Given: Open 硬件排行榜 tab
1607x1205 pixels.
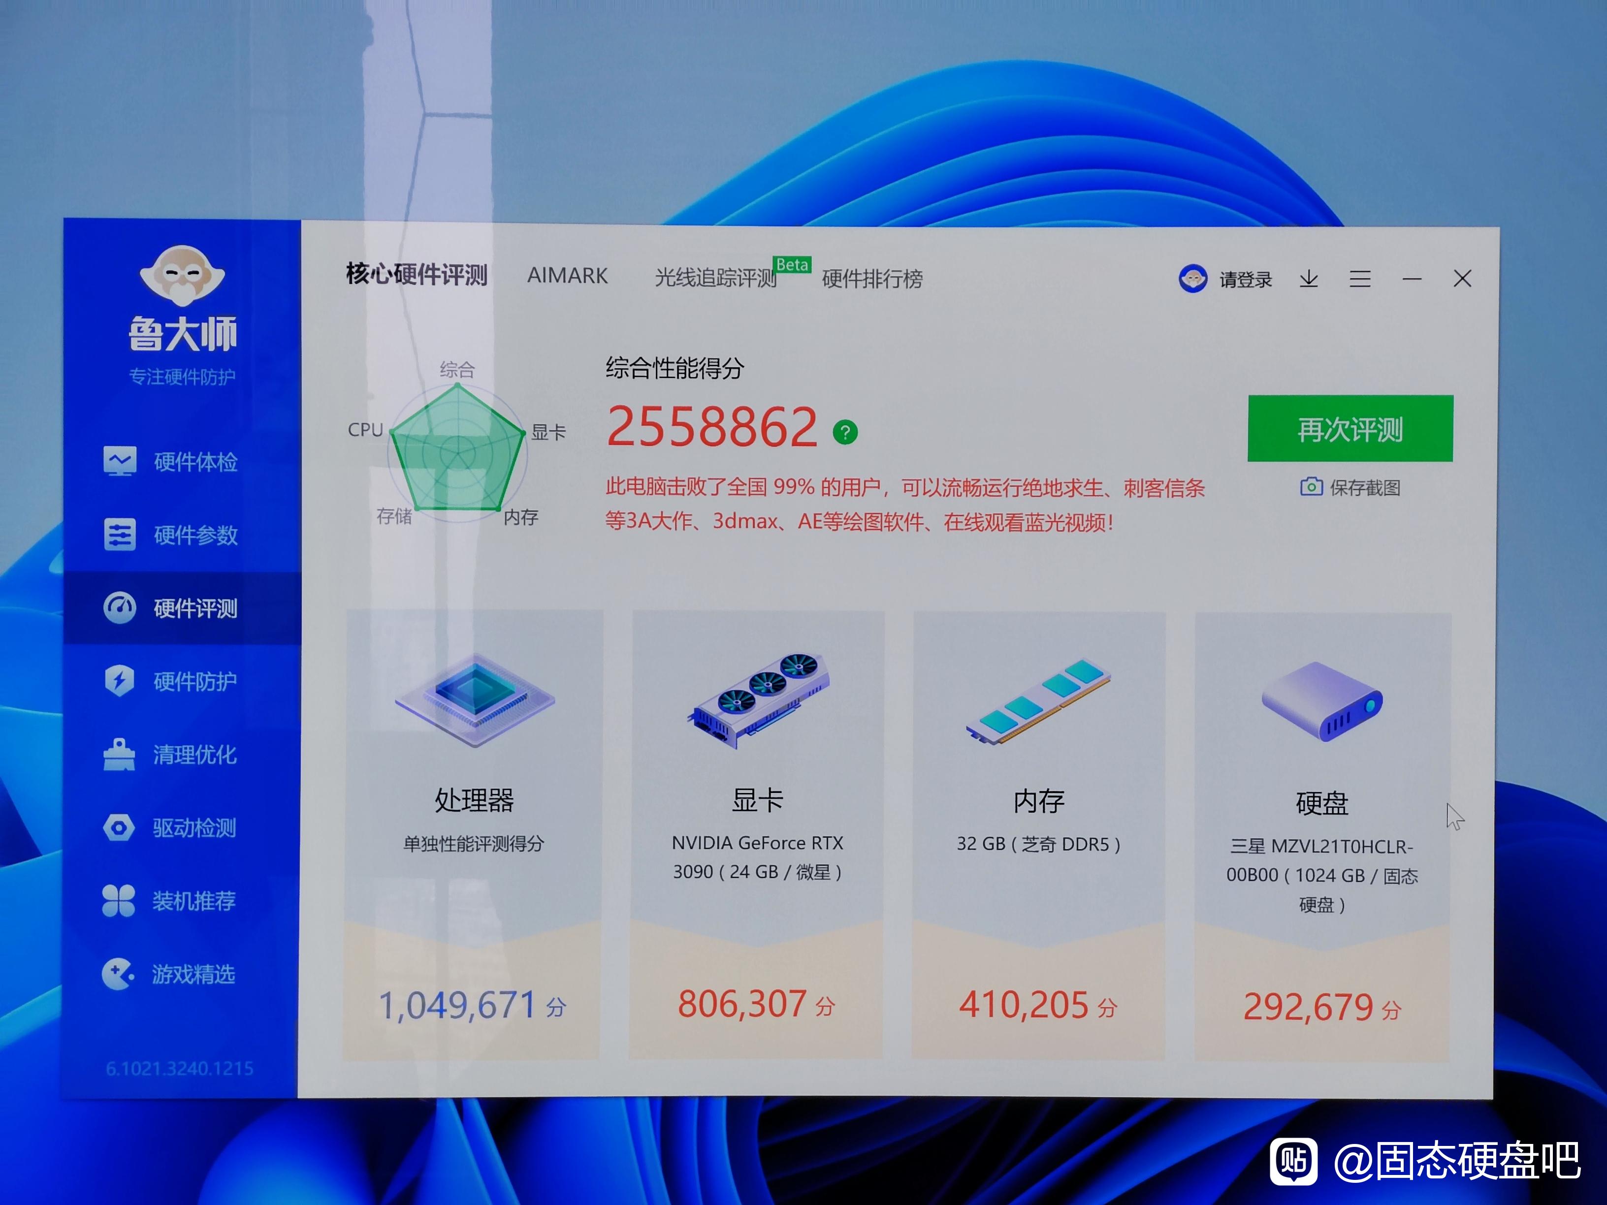Looking at the screenshot, I should click(872, 278).
